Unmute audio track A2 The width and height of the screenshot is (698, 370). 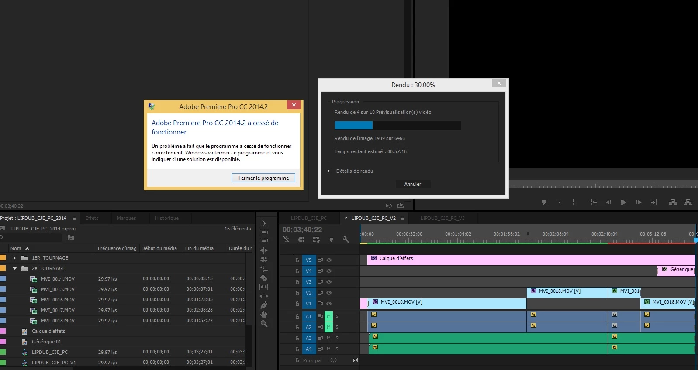(x=328, y=327)
